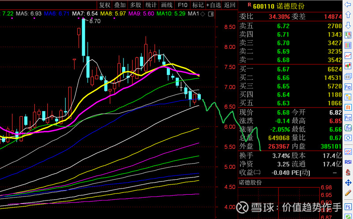Click 今开 opening price 6.82
The image size is (353, 219).
[335, 112]
